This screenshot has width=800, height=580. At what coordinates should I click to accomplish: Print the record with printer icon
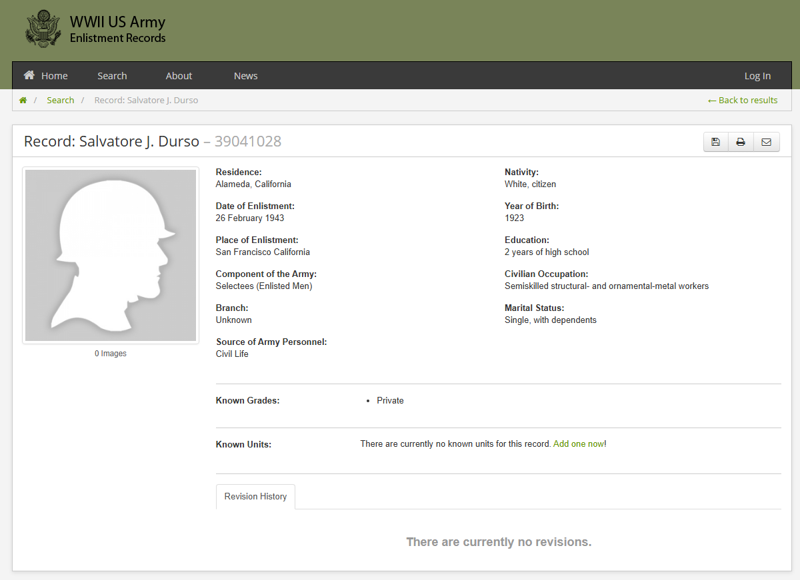[x=741, y=142]
